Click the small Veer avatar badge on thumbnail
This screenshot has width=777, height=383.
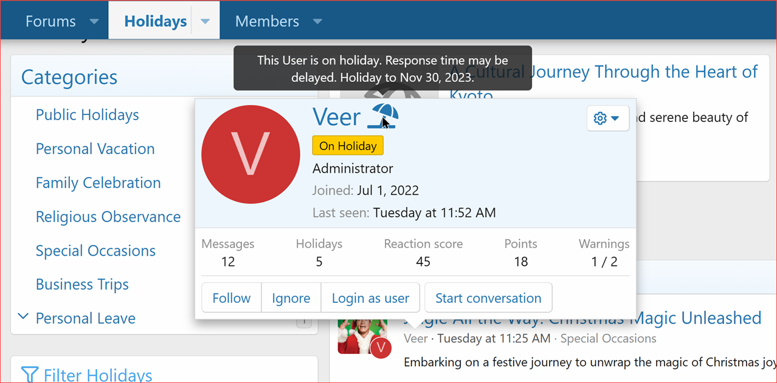pyautogui.click(x=381, y=347)
